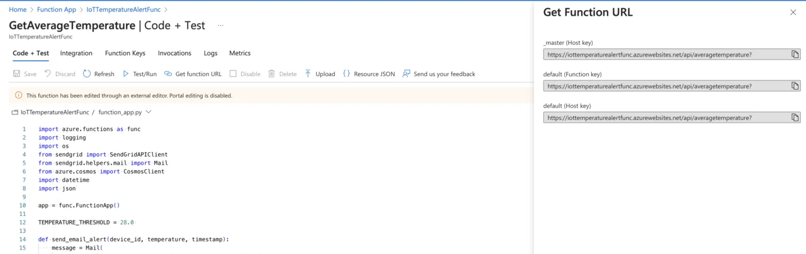Go to the Invocations tab
The width and height of the screenshot is (806, 254).
click(174, 53)
